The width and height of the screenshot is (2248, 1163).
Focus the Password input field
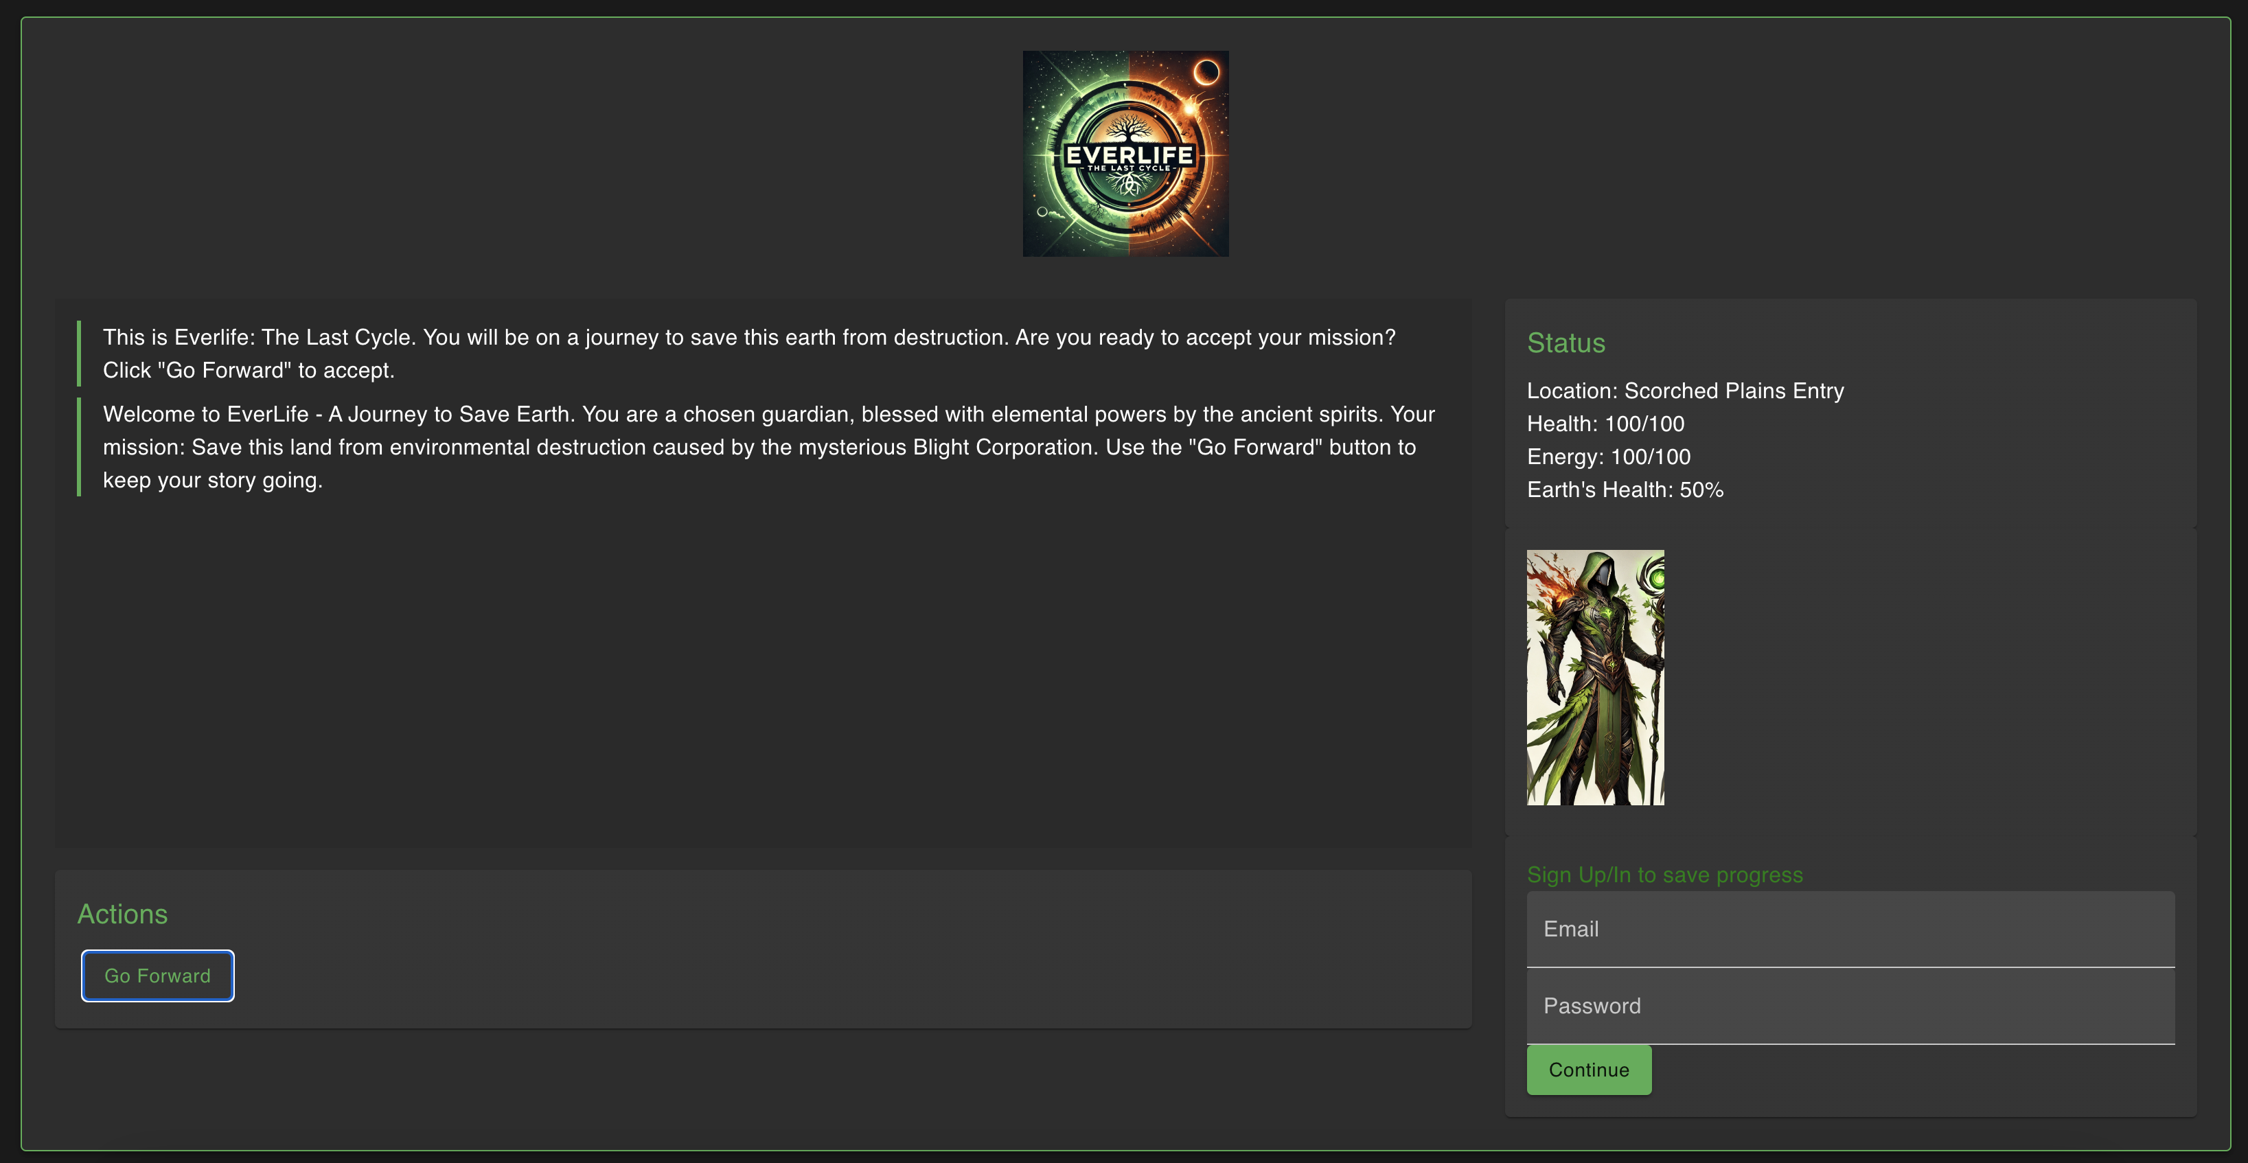click(x=1850, y=1006)
